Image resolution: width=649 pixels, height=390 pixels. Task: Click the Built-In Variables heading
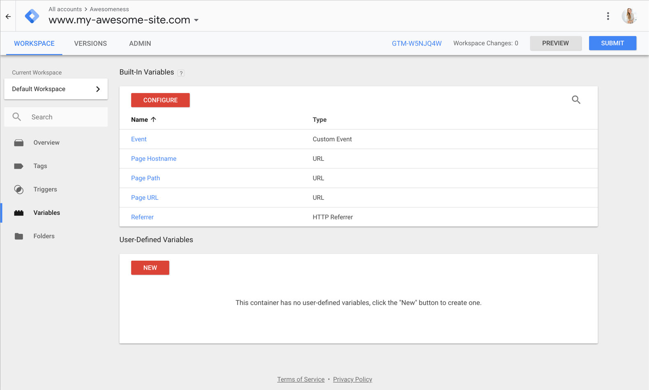(147, 72)
